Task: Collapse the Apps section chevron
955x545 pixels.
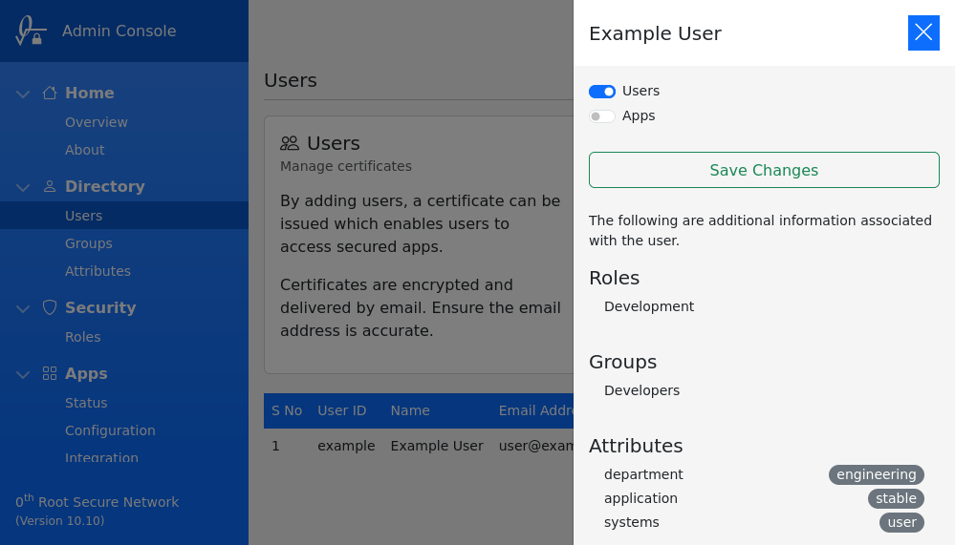Action: click(x=23, y=374)
